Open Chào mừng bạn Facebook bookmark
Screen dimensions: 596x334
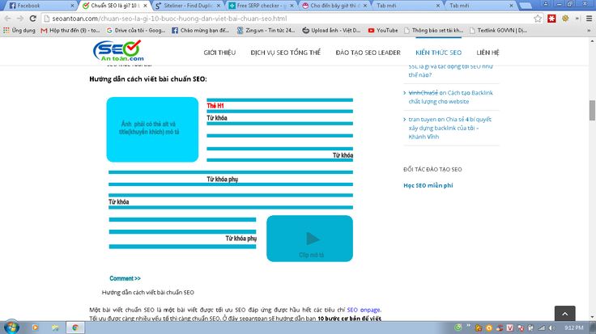tap(201, 31)
